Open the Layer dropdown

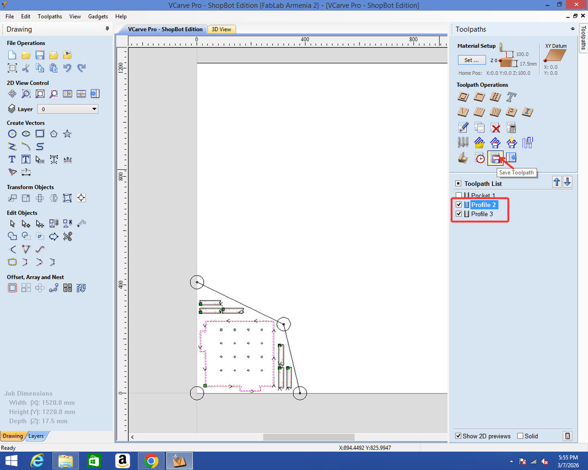(68, 109)
